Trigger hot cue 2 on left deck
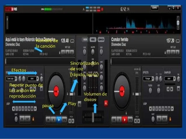 68,53
